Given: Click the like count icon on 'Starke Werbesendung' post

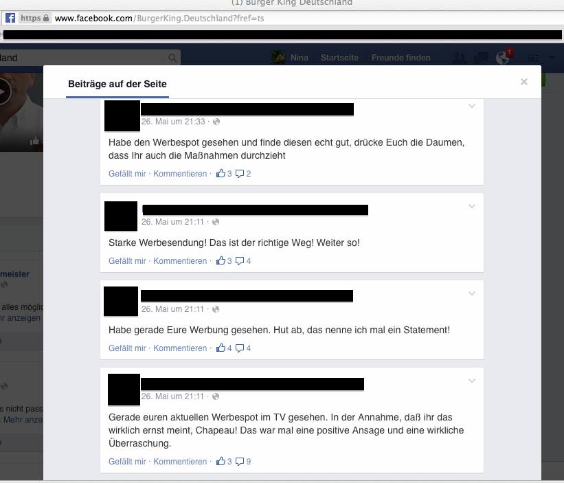Looking at the screenshot, I should tap(221, 261).
